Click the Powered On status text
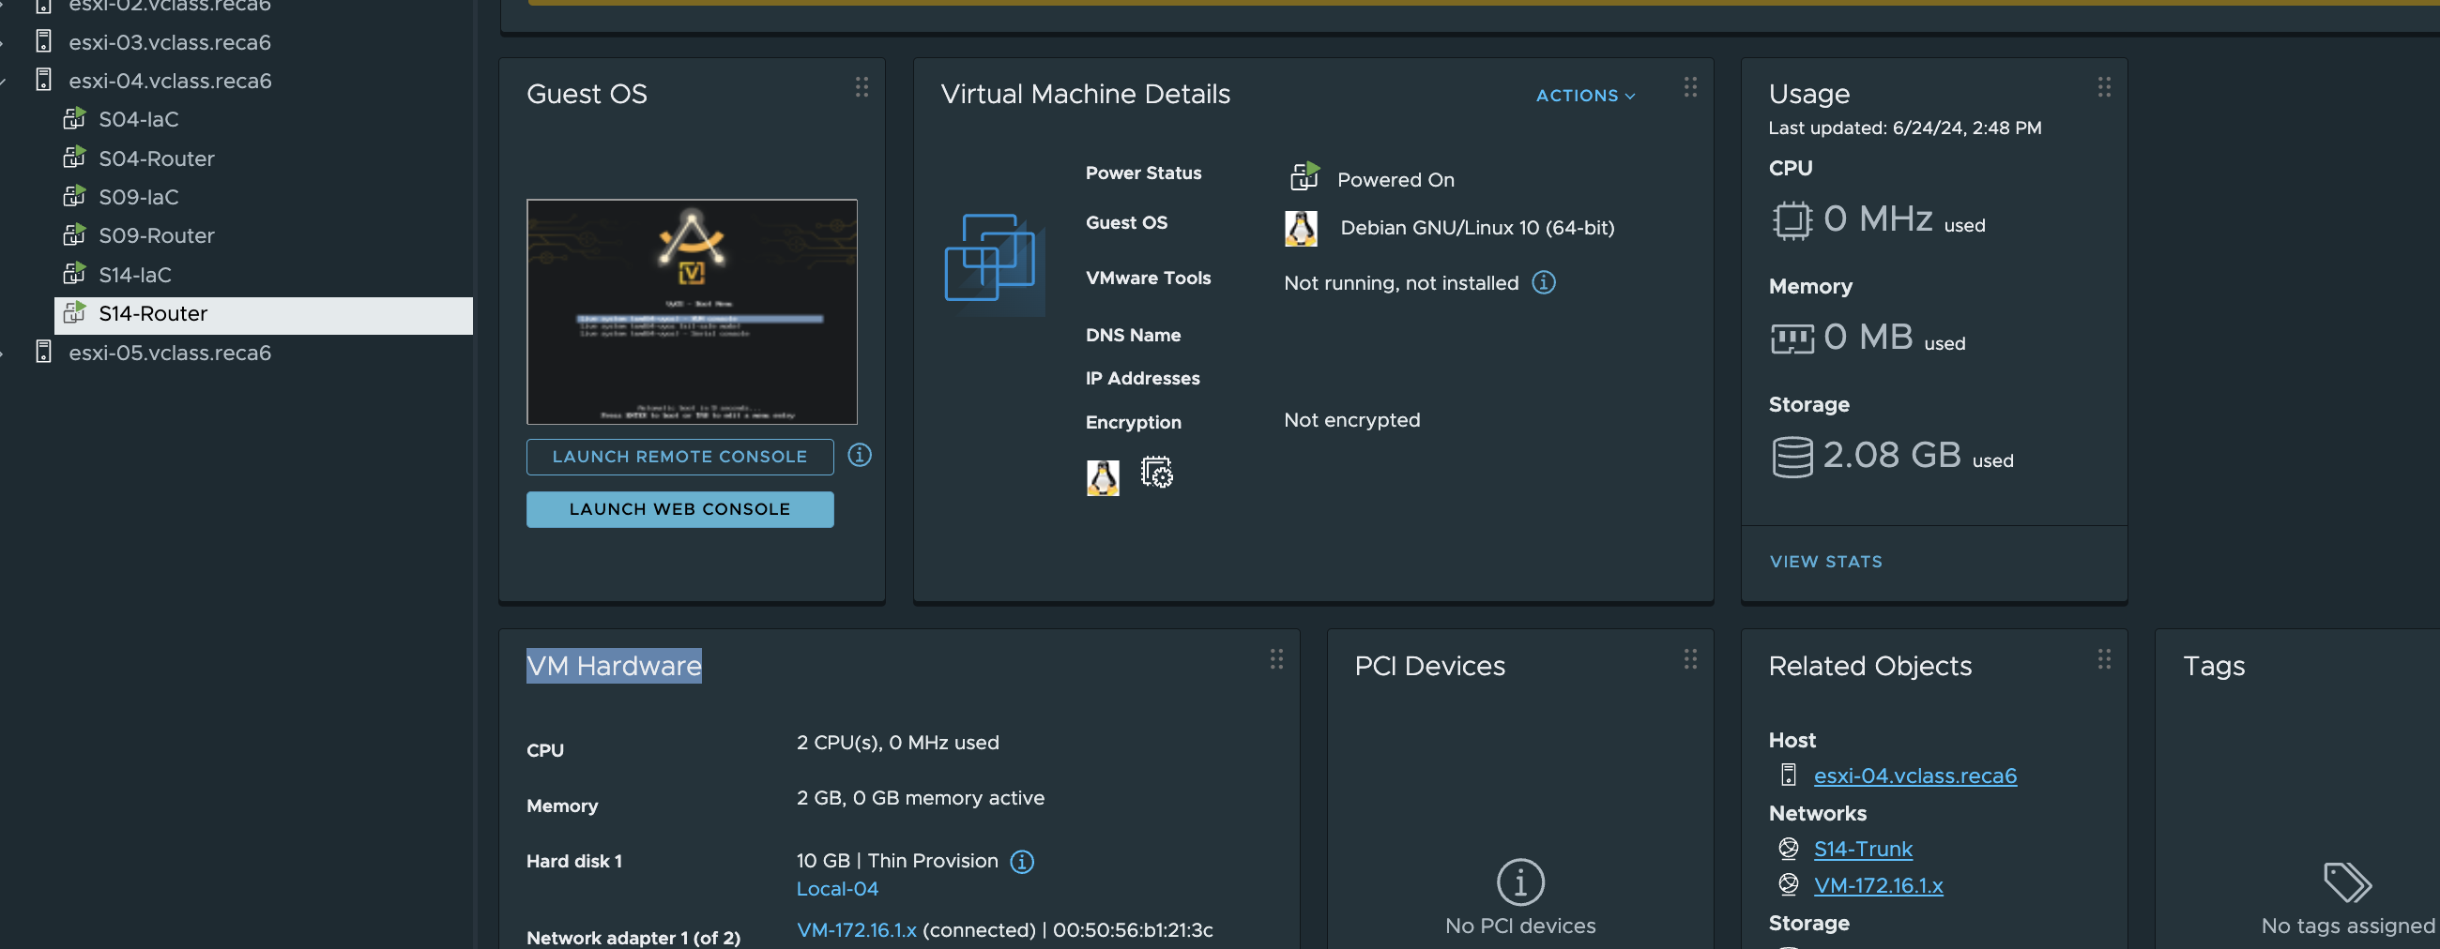Image resolution: width=2440 pixels, height=949 pixels. 1395,179
